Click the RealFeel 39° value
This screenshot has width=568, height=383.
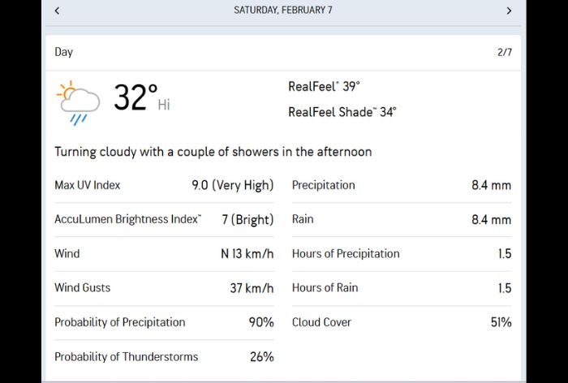pos(324,87)
